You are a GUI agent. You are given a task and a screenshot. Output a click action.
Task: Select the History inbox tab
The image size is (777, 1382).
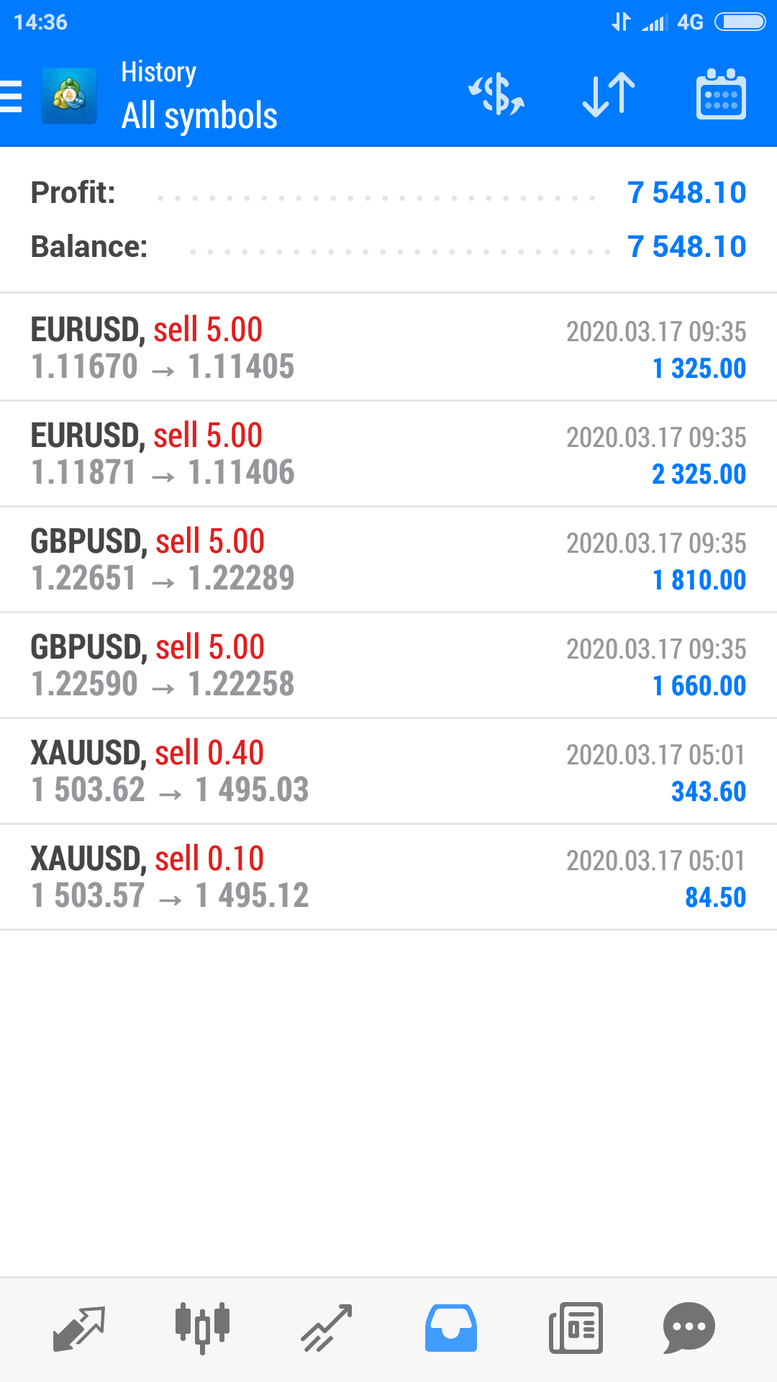450,1328
